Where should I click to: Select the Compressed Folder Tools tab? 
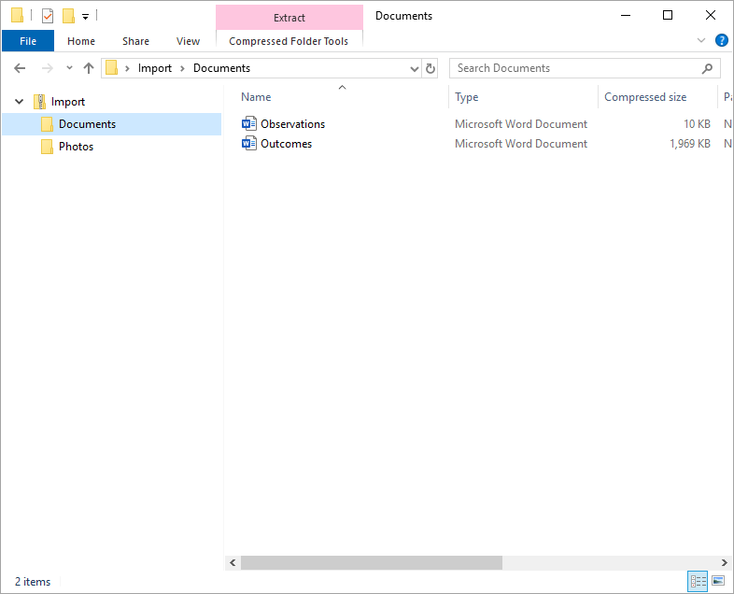click(289, 41)
